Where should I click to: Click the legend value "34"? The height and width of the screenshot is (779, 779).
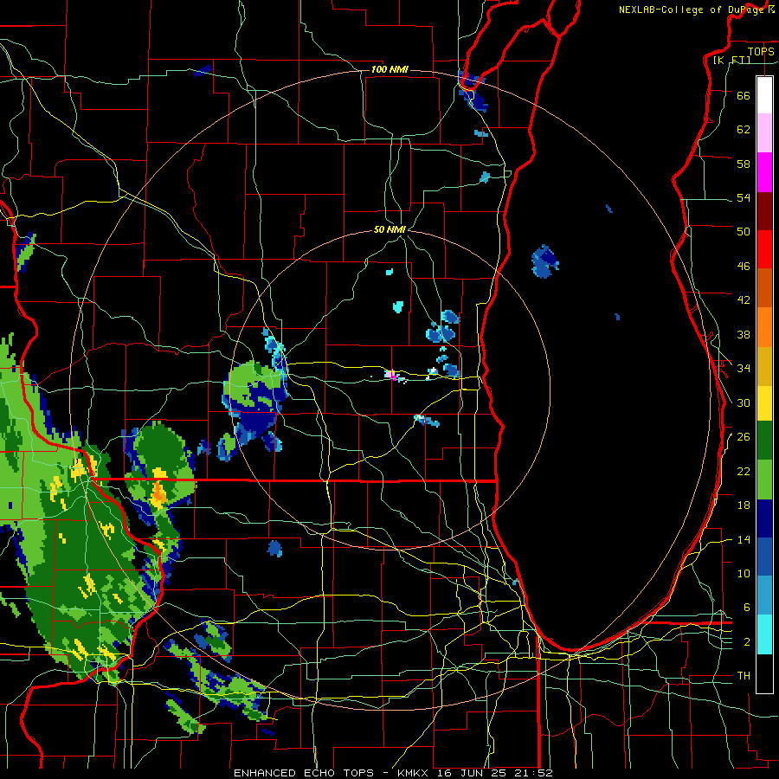pos(744,369)
